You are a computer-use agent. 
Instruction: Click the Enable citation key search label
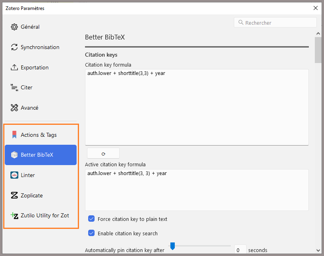[x=128, y=233]
